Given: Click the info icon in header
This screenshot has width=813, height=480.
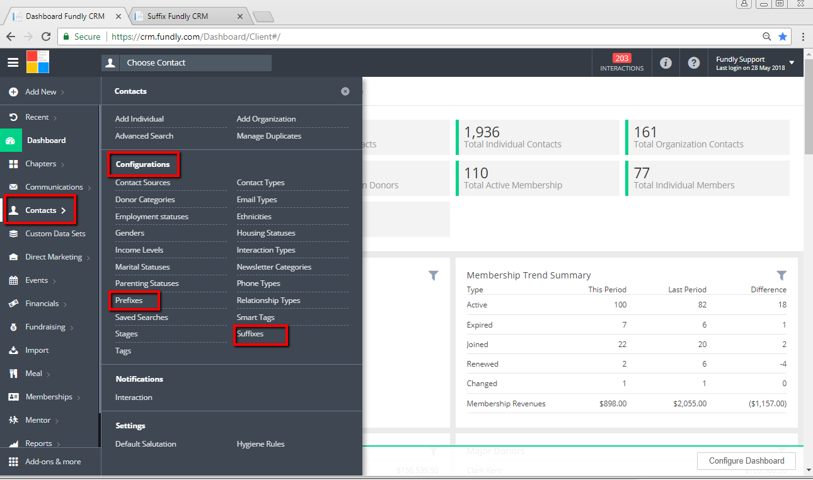Looking at the screenshot, I should click(666, 63).
